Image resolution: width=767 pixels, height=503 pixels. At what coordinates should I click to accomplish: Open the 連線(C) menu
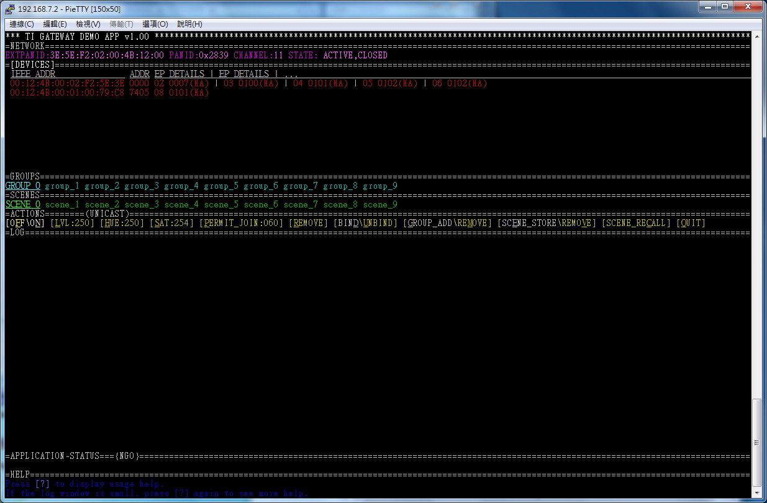pos(22,24)
